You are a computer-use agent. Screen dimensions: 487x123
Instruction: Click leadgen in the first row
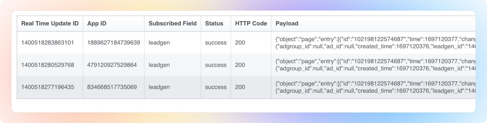point(159,43)
